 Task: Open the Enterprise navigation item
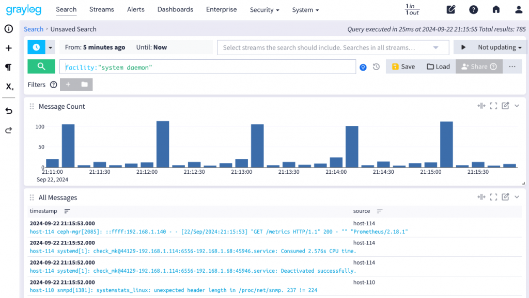click(221, 9)
